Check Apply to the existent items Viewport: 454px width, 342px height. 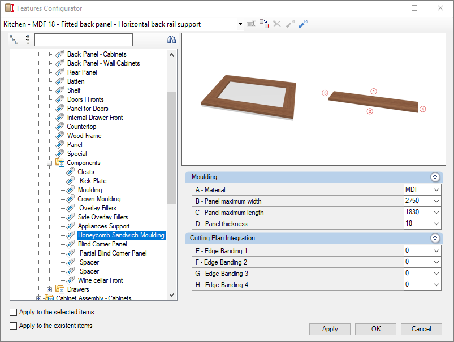[14, 326]
